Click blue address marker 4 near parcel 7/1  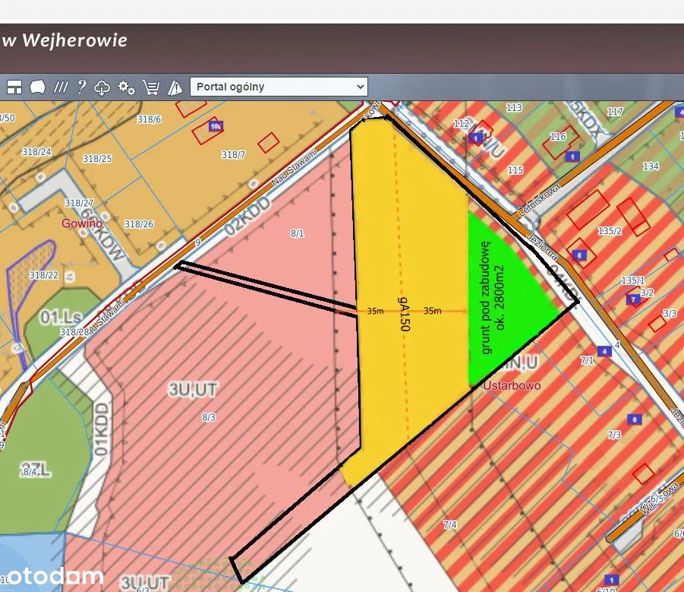pos(604,351)
